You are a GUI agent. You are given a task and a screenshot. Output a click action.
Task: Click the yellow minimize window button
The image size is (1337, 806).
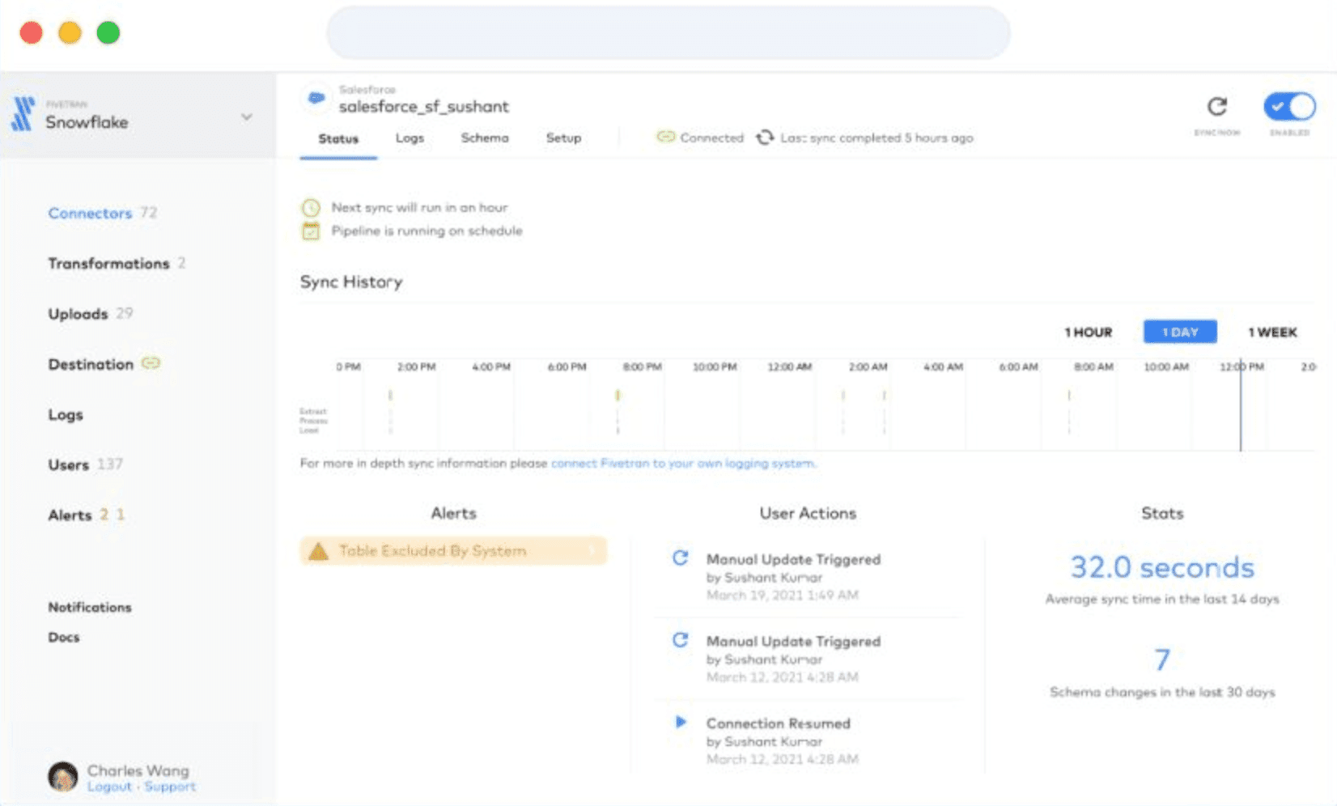[70, 32]
